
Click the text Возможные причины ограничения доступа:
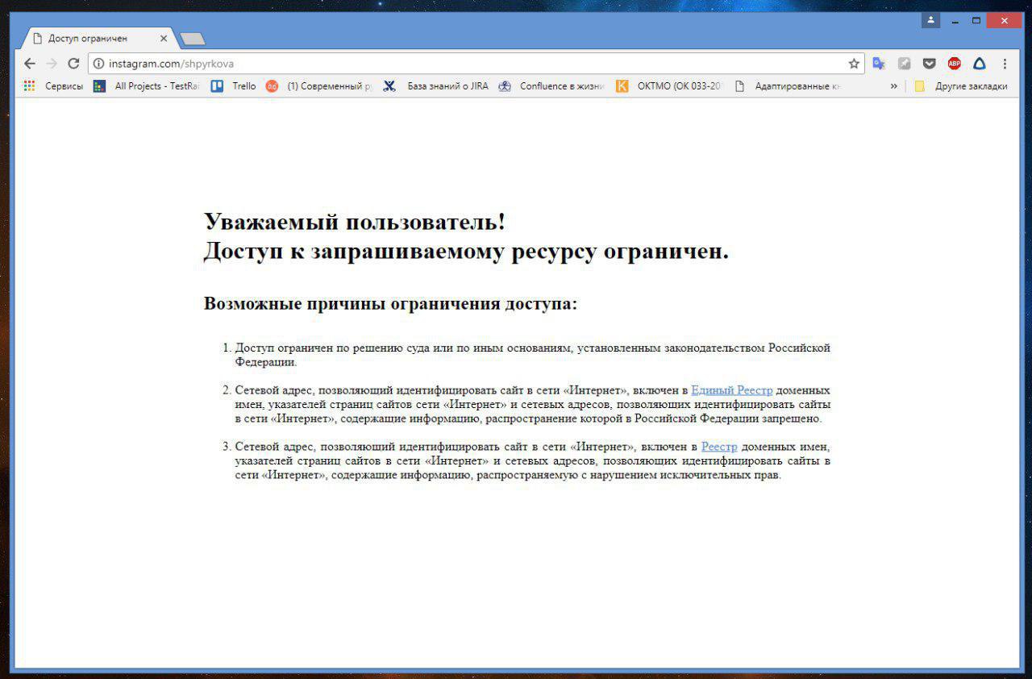pos(391,304)
